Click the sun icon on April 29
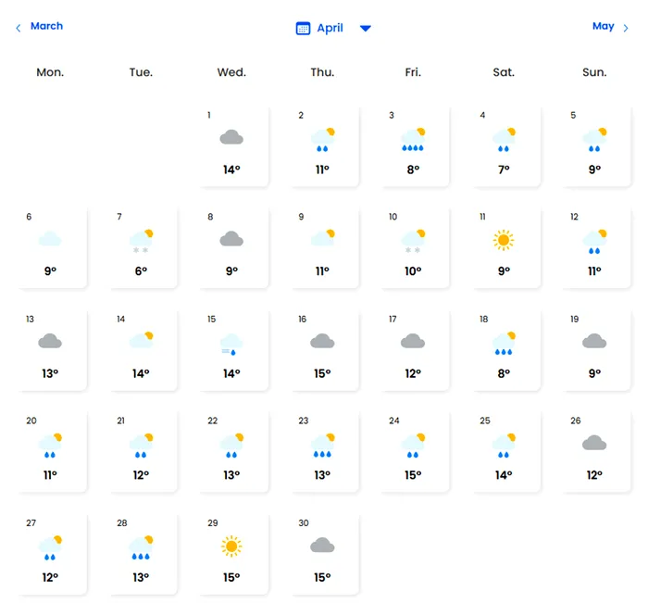 [x=231, y=546]
